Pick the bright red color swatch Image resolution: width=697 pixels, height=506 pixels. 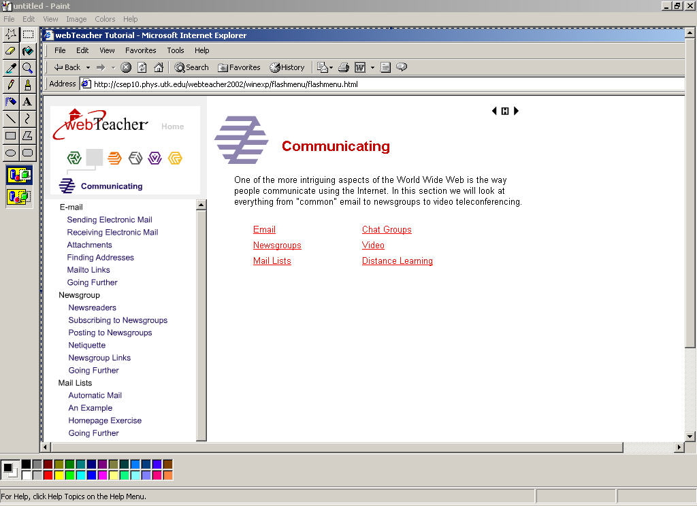(48, 475)
